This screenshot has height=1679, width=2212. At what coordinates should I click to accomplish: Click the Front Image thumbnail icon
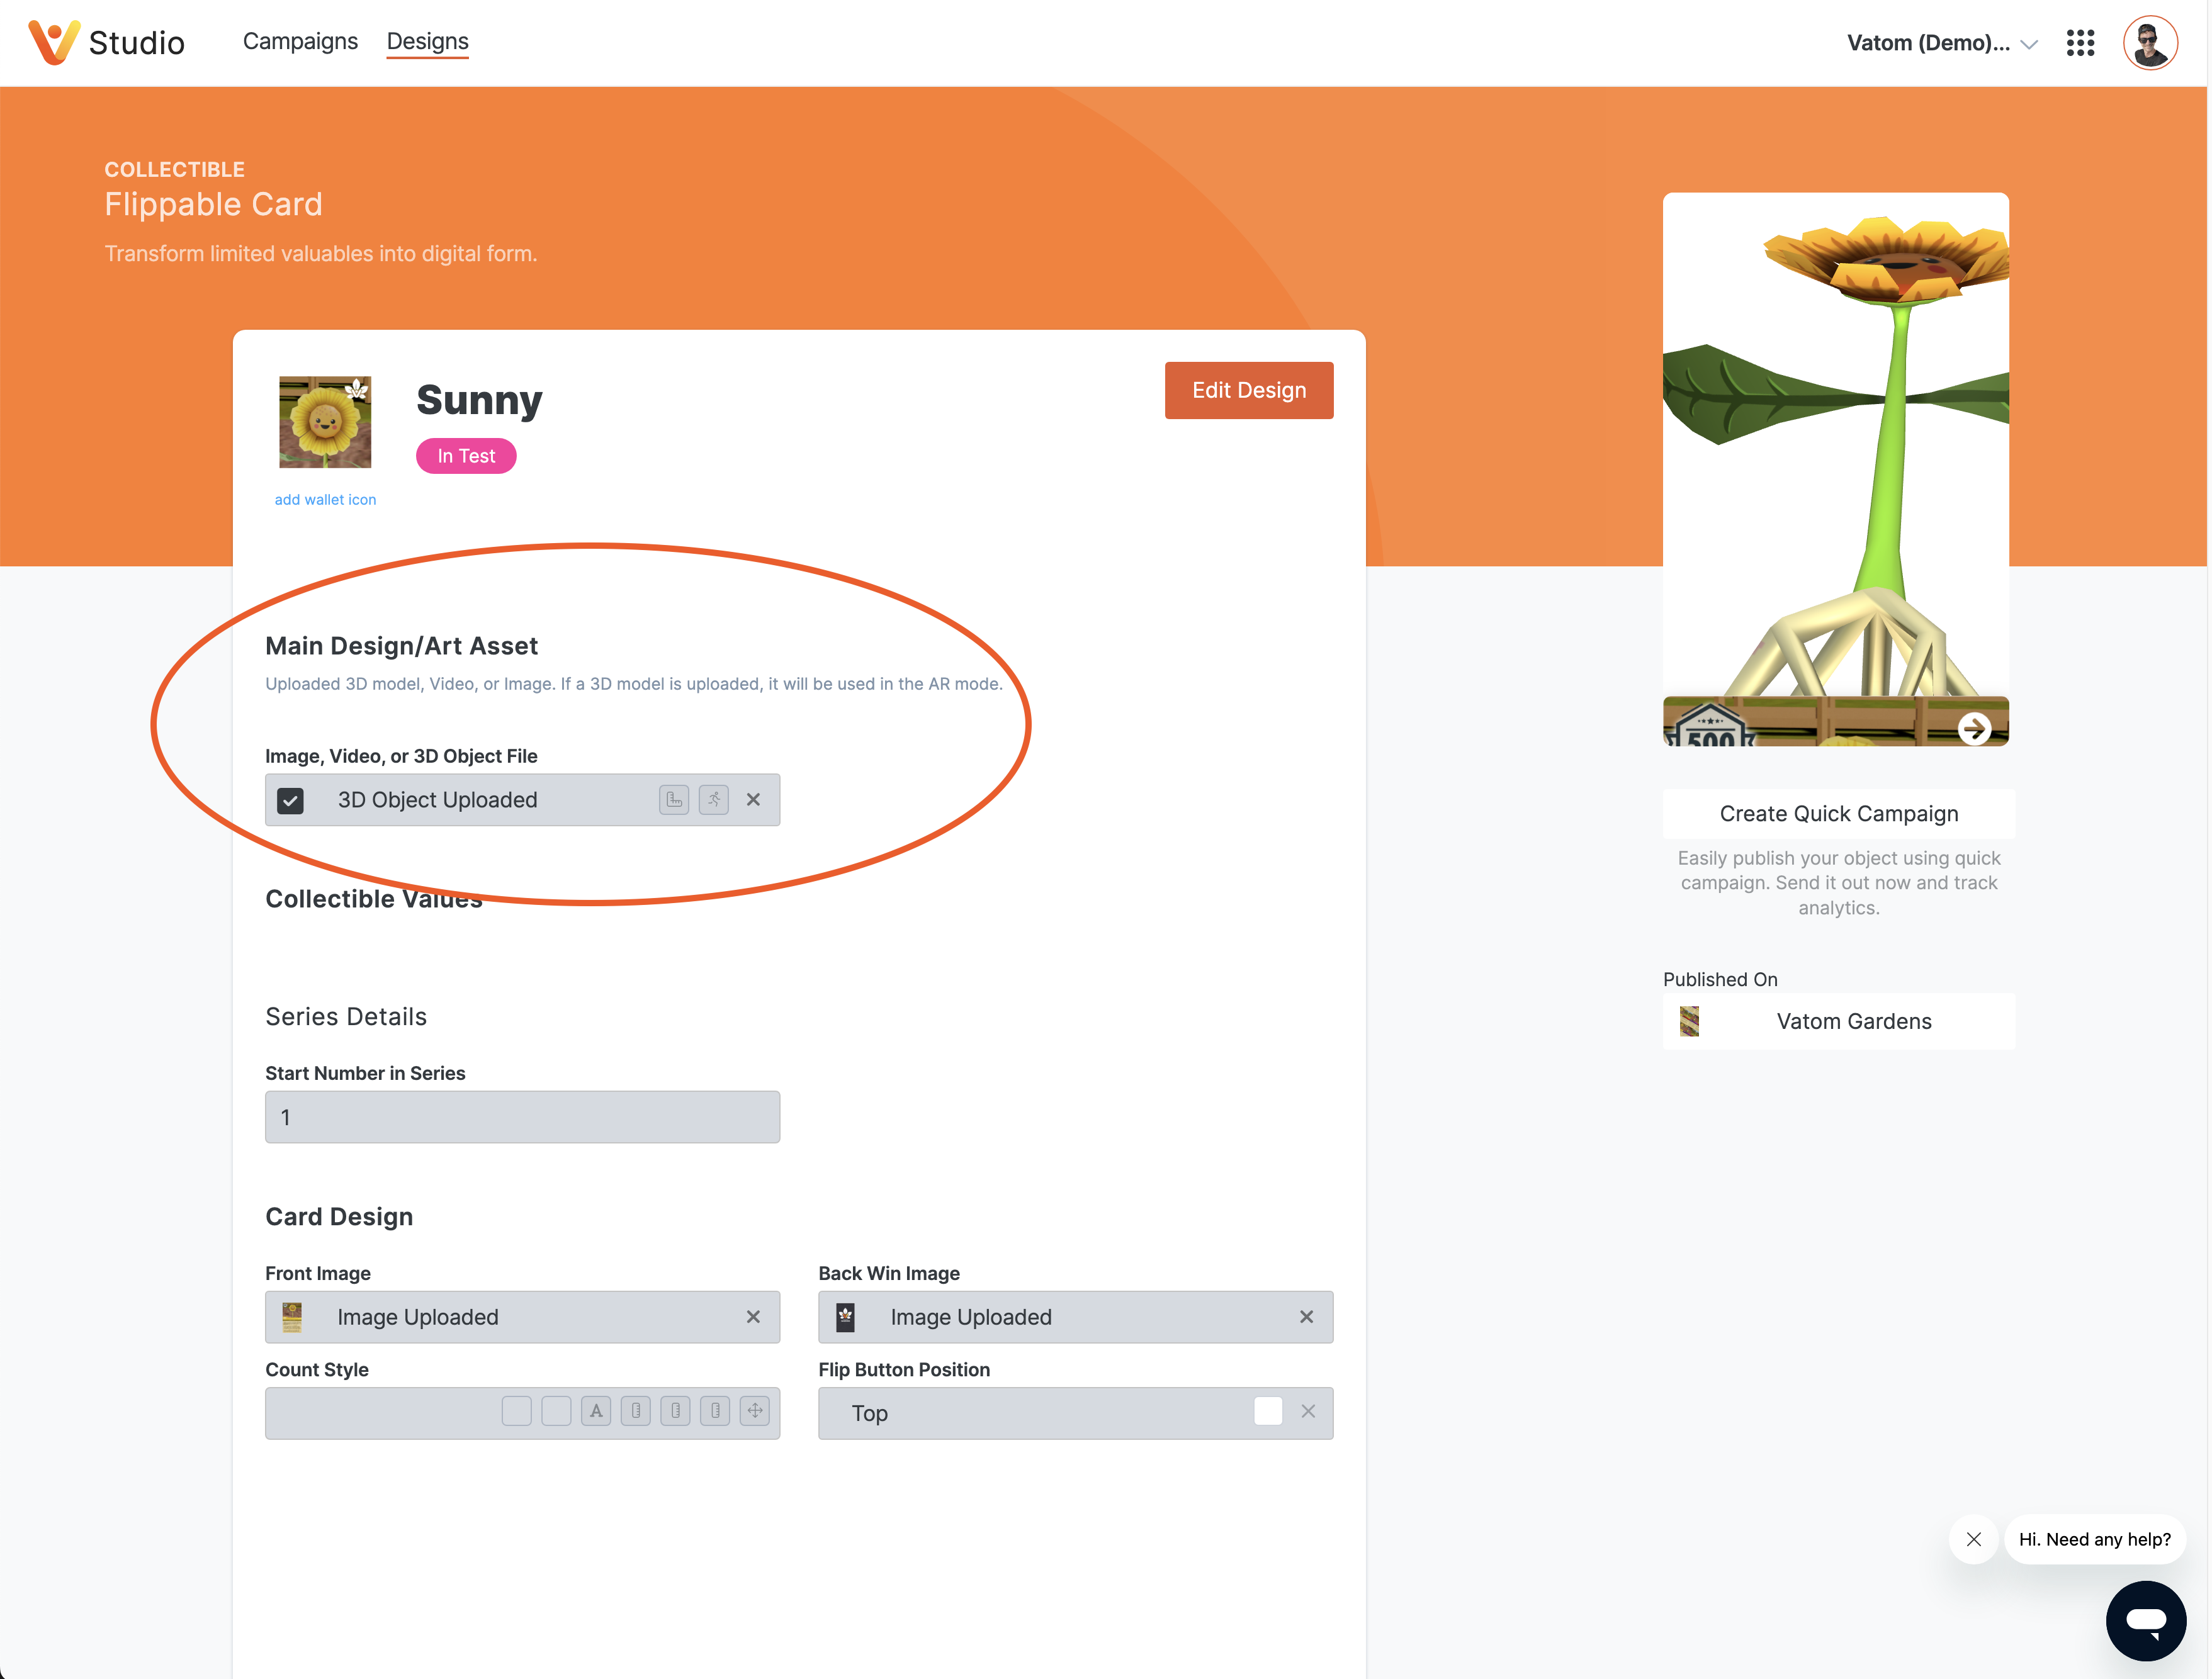[292, 1317]
